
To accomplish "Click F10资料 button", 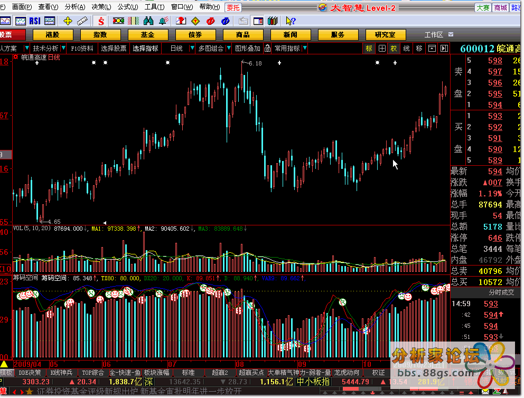I will (82, 49).
